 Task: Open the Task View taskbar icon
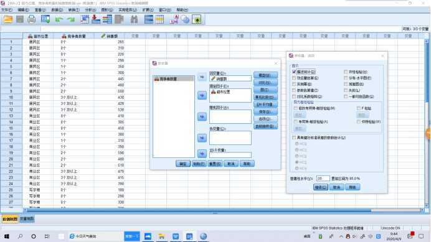[x=47, y=236]
